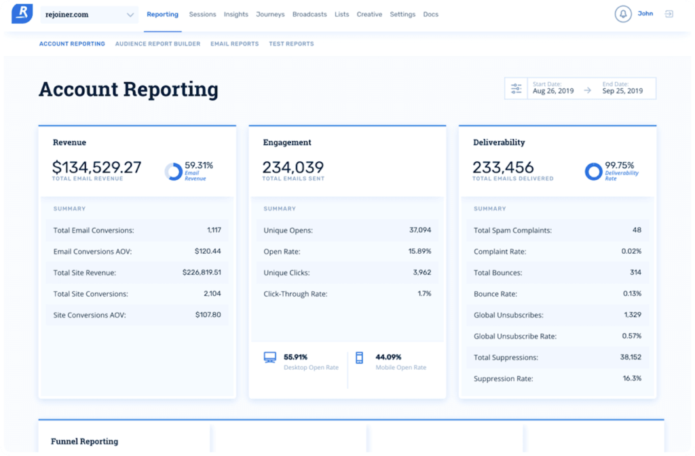Image resolution: width=695 pixels, height=456 pixels.
Task: Select the Total Site Conversions row
Action: click(137, 294)
